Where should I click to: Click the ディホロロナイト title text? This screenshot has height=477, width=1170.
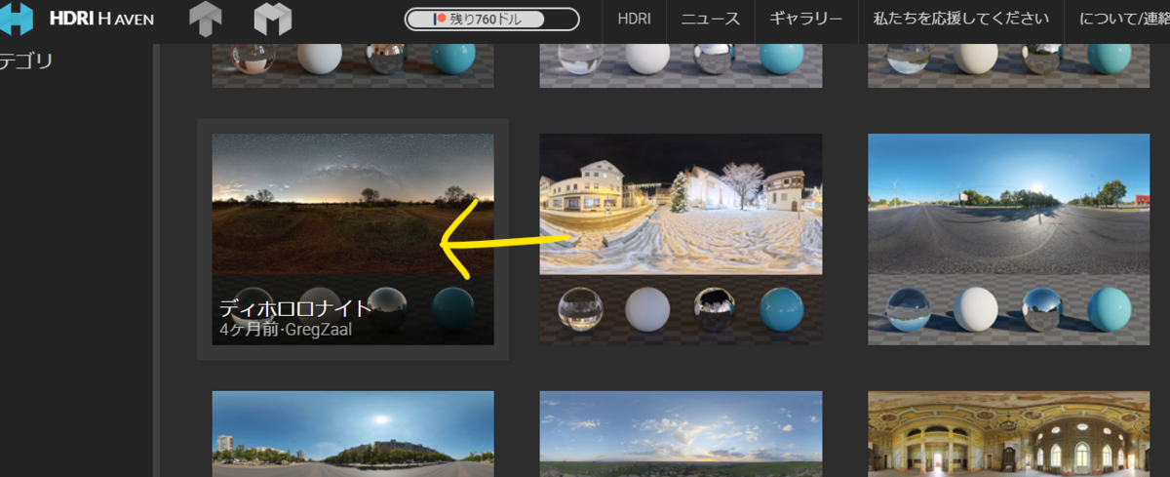[295, 308]
